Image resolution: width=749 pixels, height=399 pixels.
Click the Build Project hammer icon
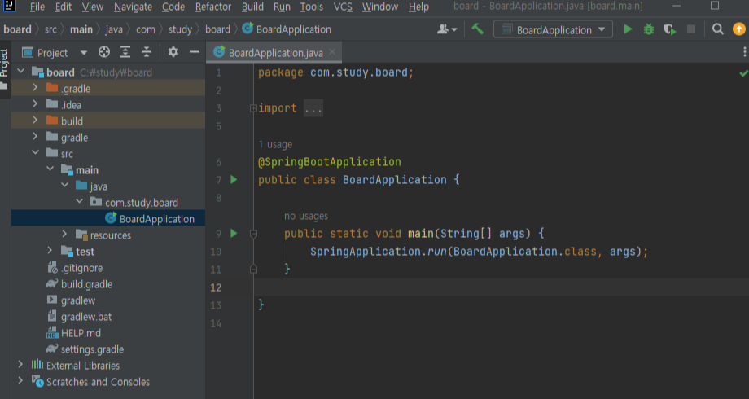[477, 29]
